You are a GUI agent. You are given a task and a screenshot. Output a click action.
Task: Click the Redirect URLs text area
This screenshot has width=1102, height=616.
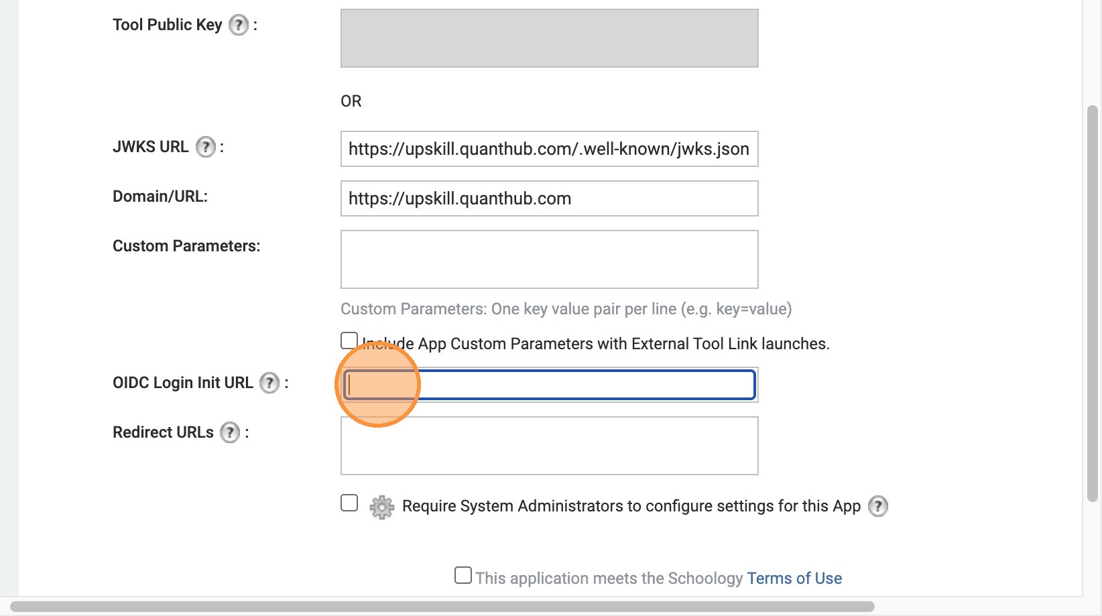pos(549,446)
